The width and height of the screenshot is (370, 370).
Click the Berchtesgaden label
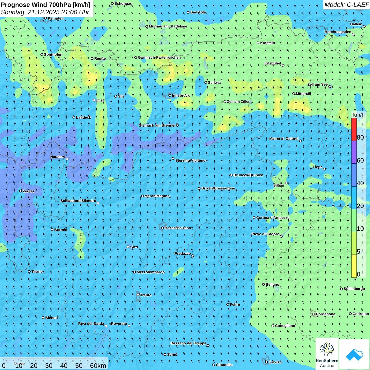click(338, 32)
